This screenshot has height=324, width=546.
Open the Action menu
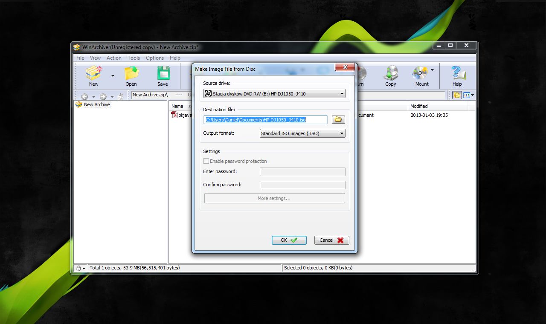[114, 58]
